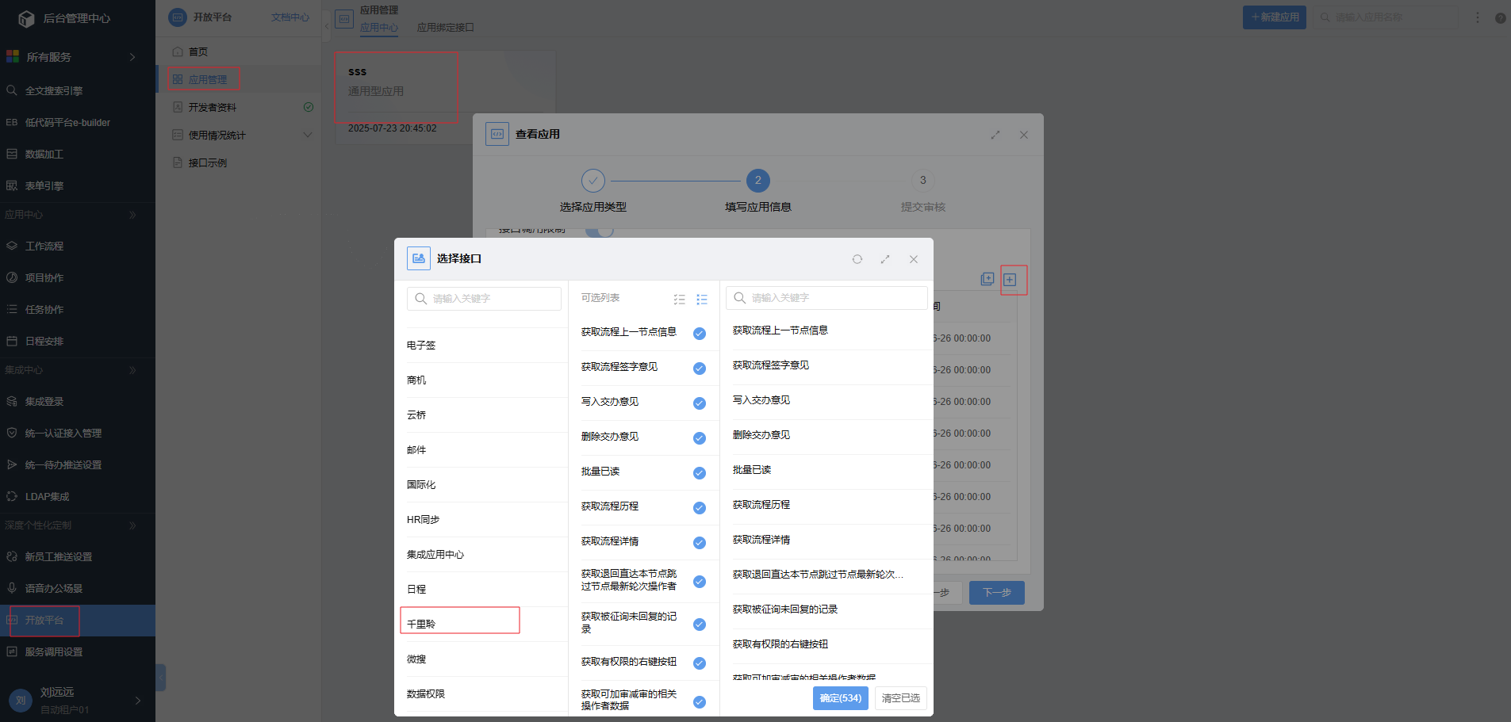This screenshot has width=1511, height=722.
Task: Switch the 可选列表 to the checklist view icon
Action: click(680, 299)
